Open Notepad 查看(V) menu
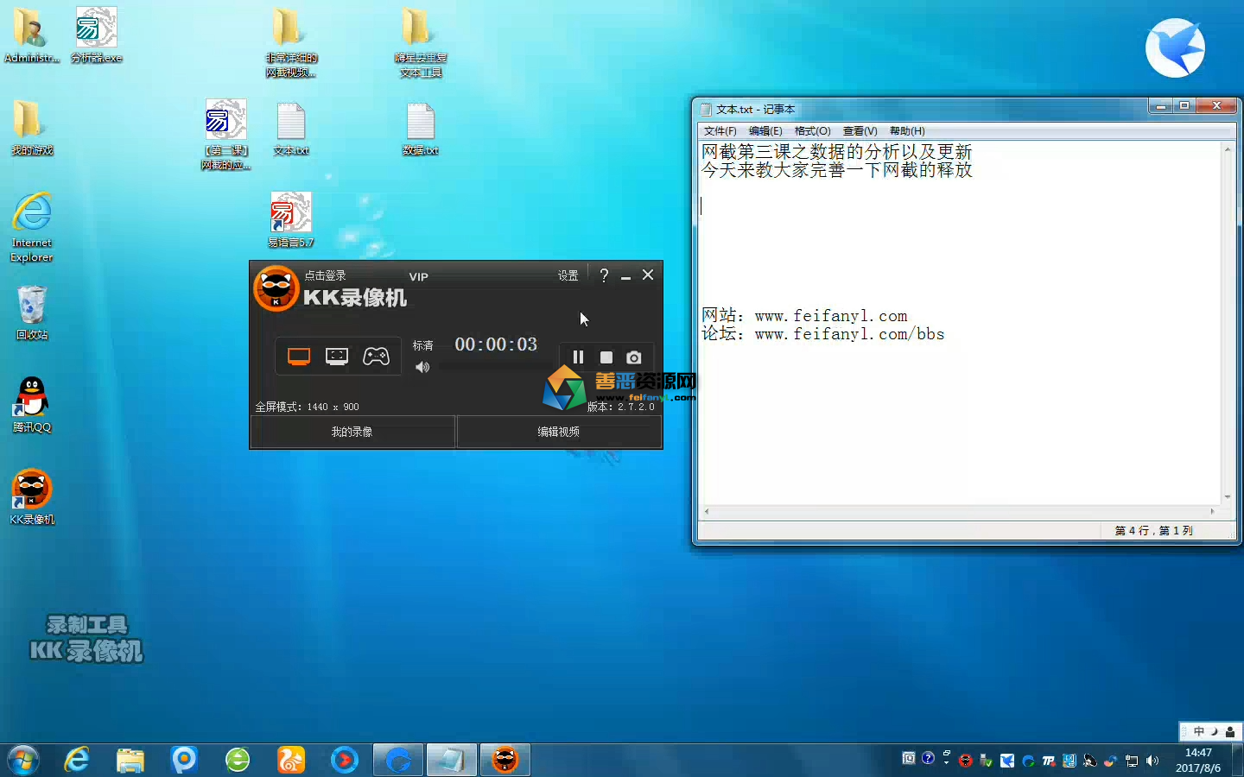 point(860,131)
